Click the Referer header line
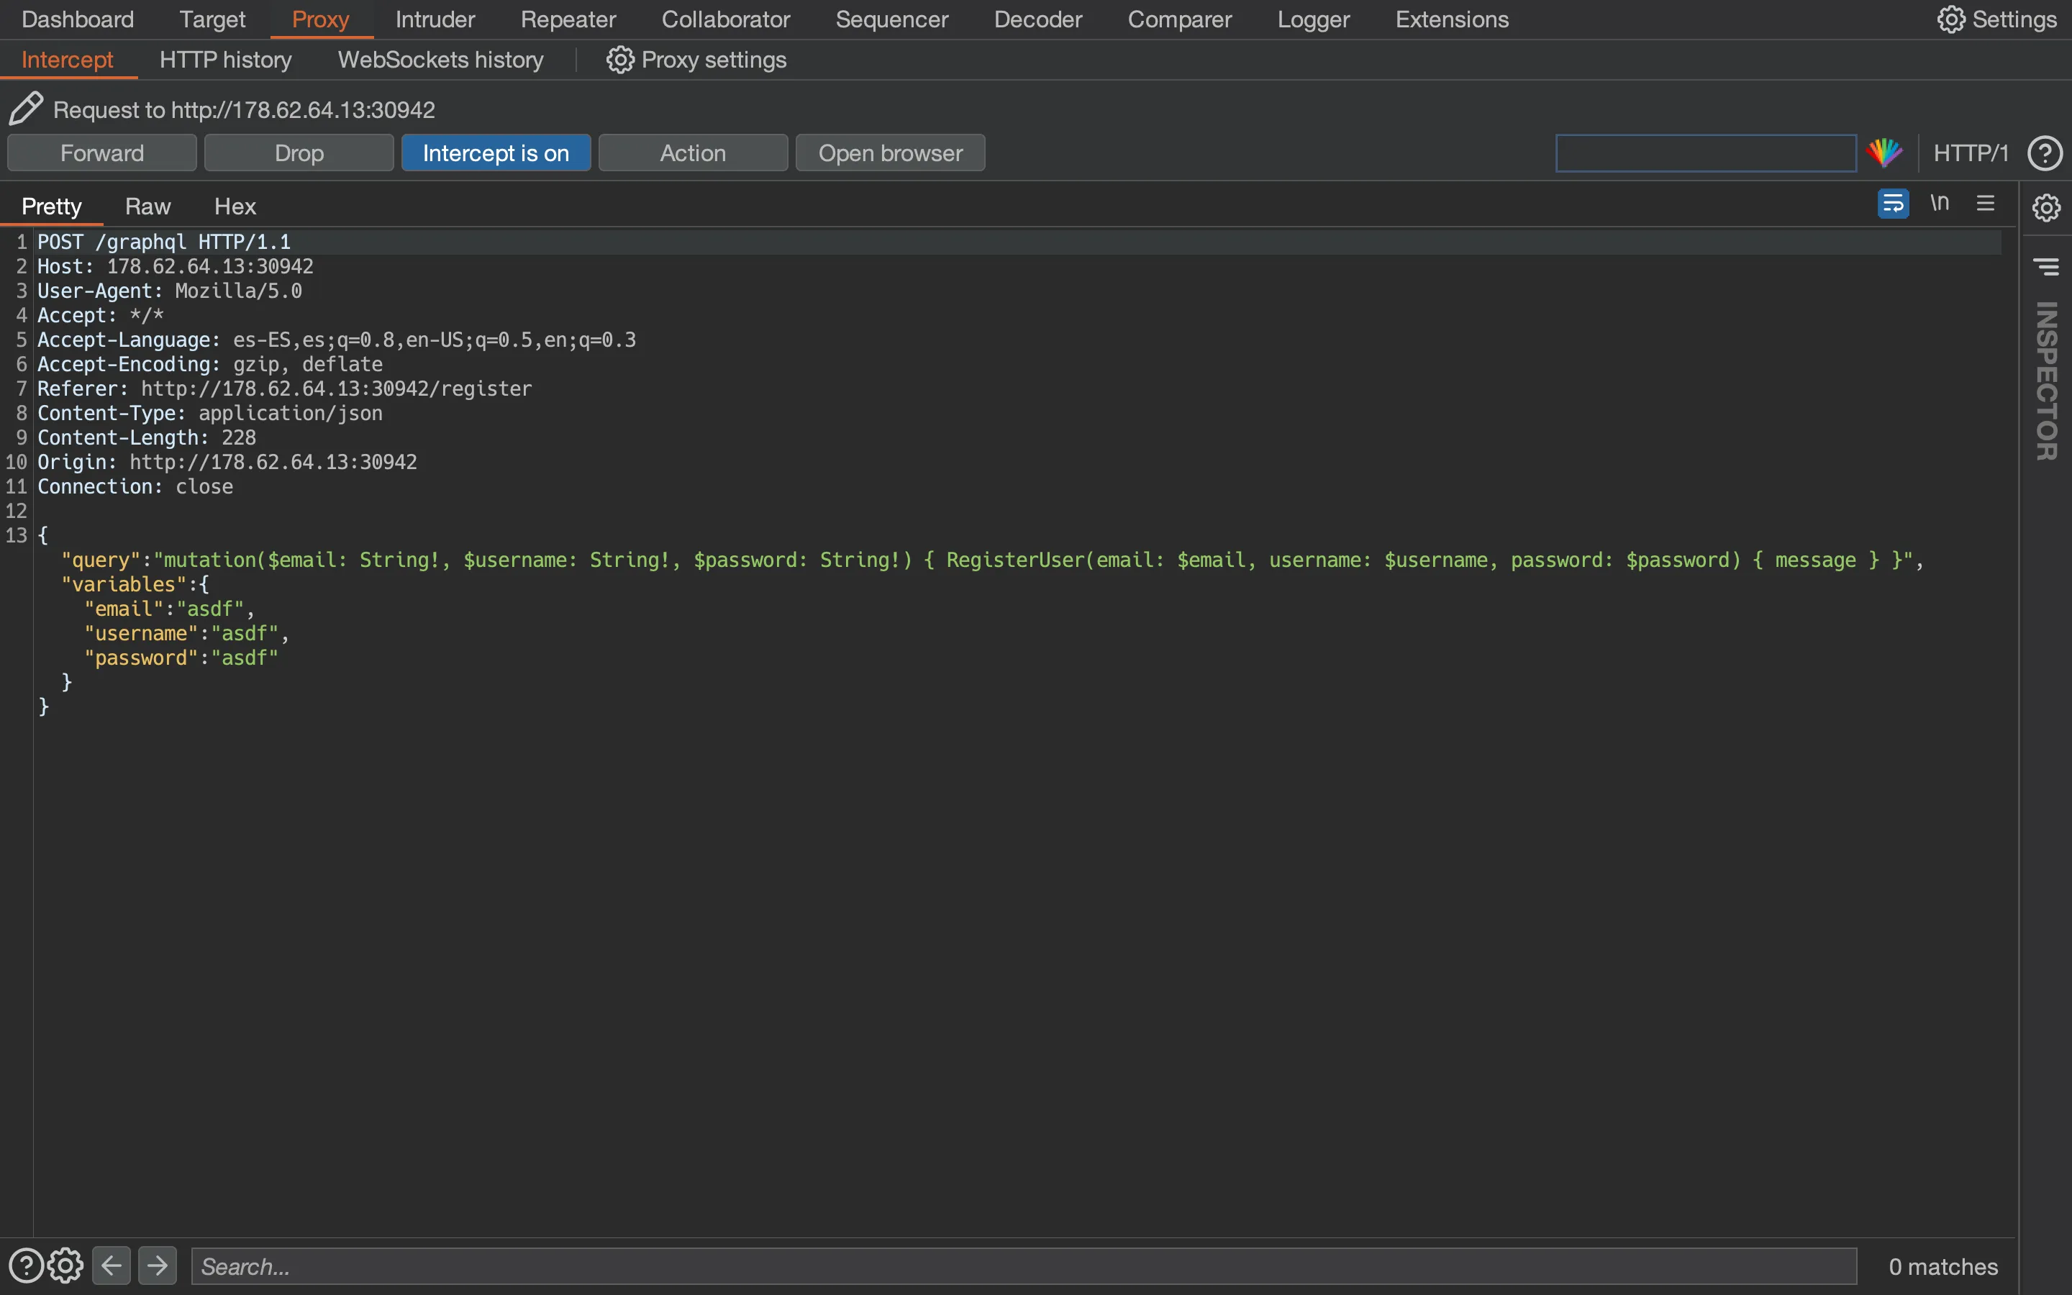The height and width of the screenshot is (1295, 2072). click(285, 388)
